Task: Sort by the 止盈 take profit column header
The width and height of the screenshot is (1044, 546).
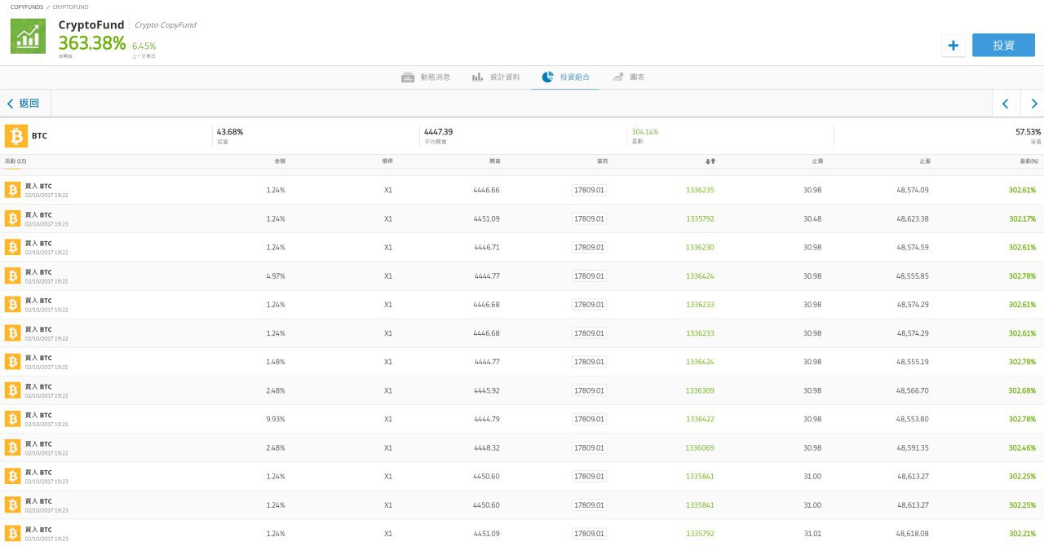Action: (925, 161)
